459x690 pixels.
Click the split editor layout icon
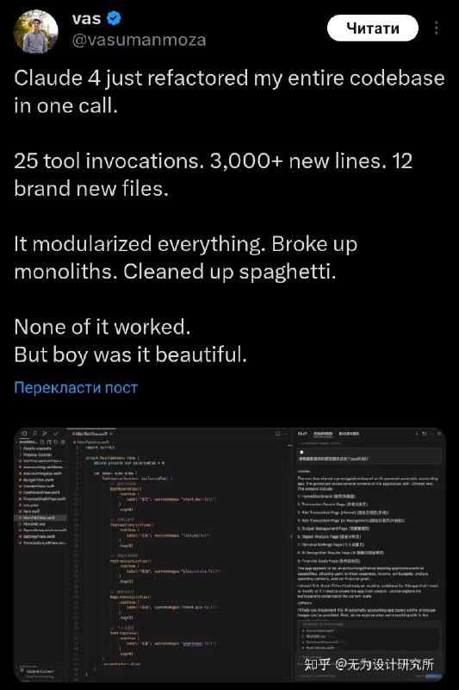tap(278, 434)
